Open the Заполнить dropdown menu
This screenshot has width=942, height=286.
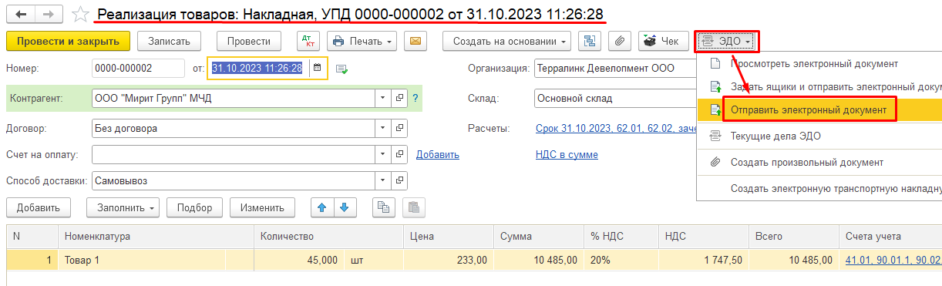[x=123, y=207]
